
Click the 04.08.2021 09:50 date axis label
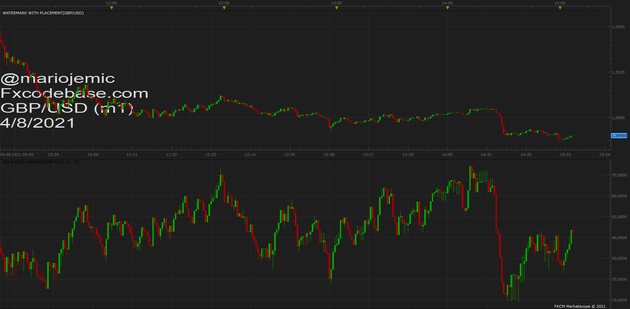tap(17, 154)
